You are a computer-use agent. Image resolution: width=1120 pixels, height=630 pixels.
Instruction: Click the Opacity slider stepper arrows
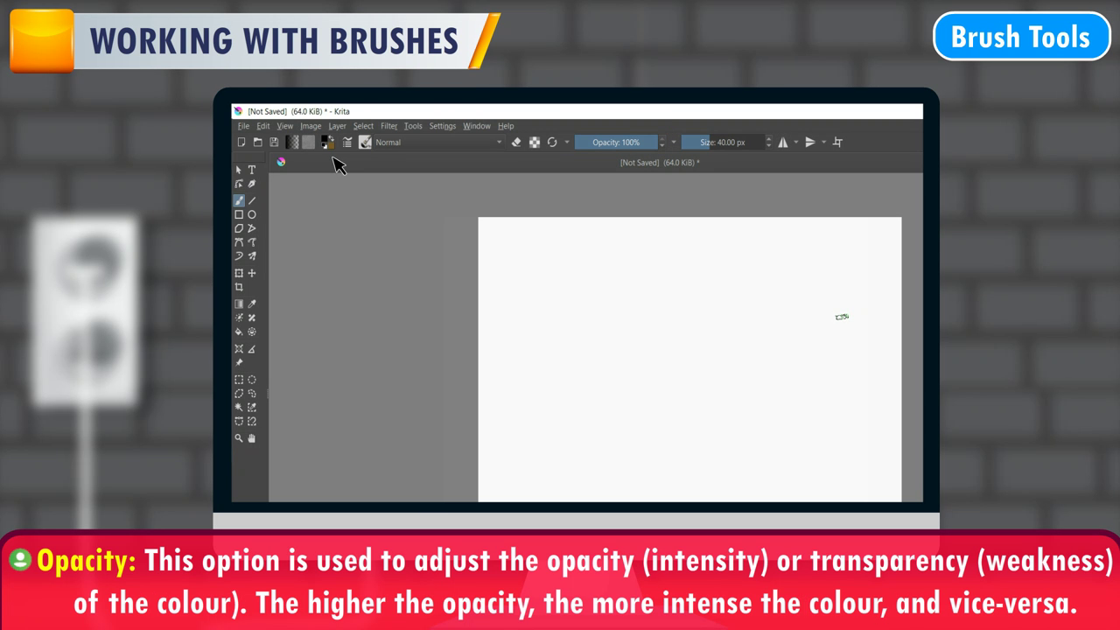(x=661, y=143)
